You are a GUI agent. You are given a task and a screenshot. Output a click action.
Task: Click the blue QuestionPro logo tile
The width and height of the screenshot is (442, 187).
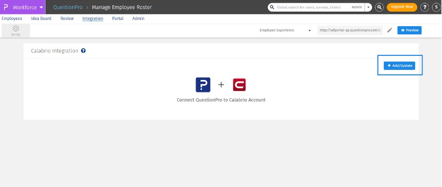click(x=203, y=85)
